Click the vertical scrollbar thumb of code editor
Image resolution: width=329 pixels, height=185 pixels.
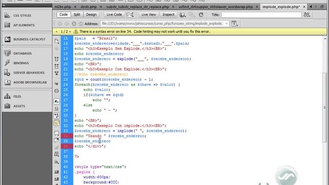(324, 108)
